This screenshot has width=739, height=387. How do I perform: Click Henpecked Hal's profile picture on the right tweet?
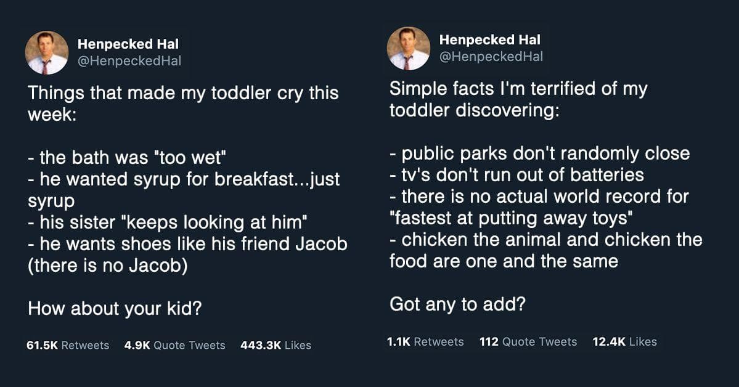pyautogui.click(x=409, y=51)
